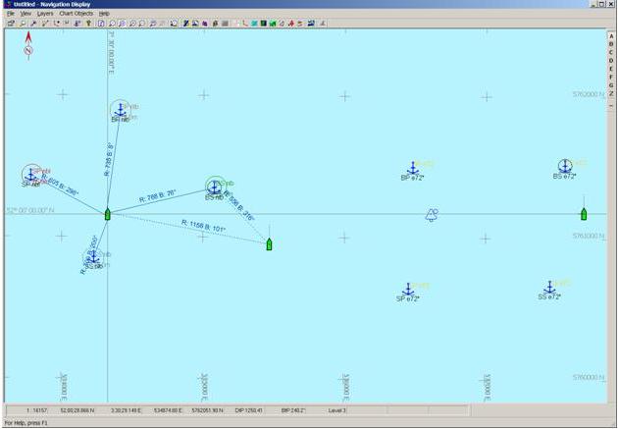This screenshot has height=429, width=618.
Task: Click the "R: 1158 B: 101°" range label
Action: tap(203, 226)
